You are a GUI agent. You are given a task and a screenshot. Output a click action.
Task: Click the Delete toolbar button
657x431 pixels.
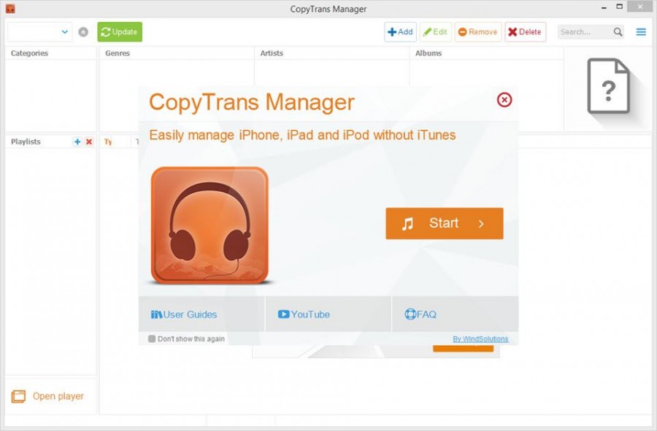click(x=525, y=32)
